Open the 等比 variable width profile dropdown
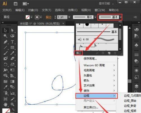Viewport: 141px width, 113px height. [95, 17]
